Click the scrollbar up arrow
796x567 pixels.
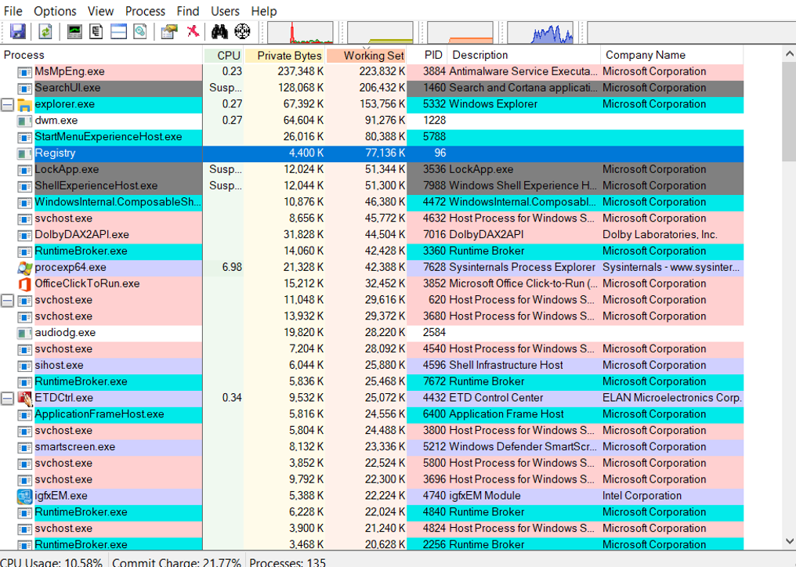click(790, 54)
